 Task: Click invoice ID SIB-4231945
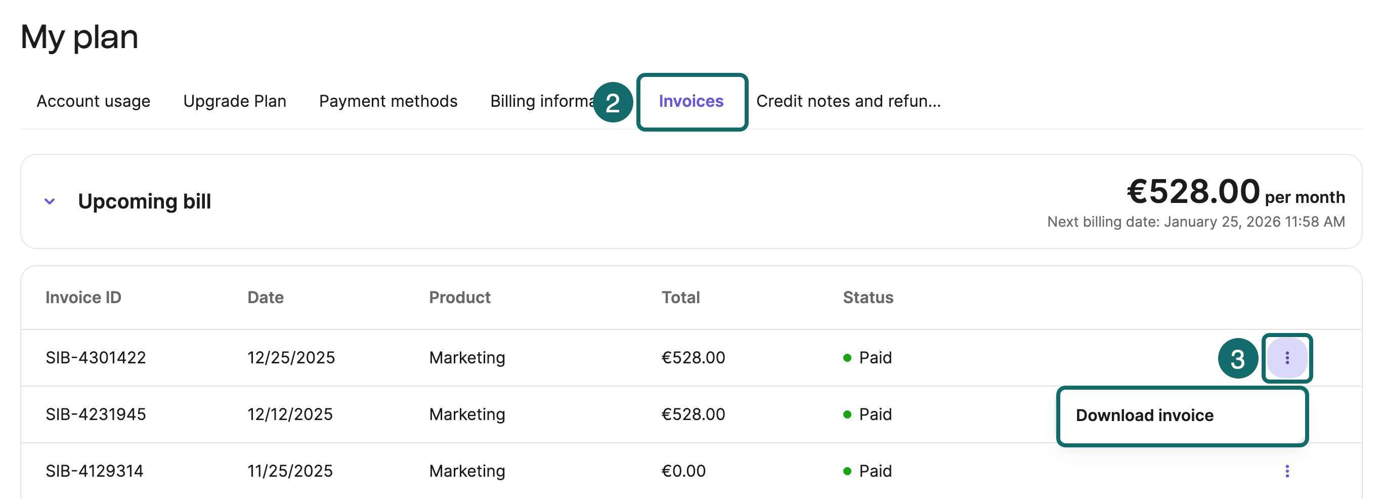click(x=96, y=414)
